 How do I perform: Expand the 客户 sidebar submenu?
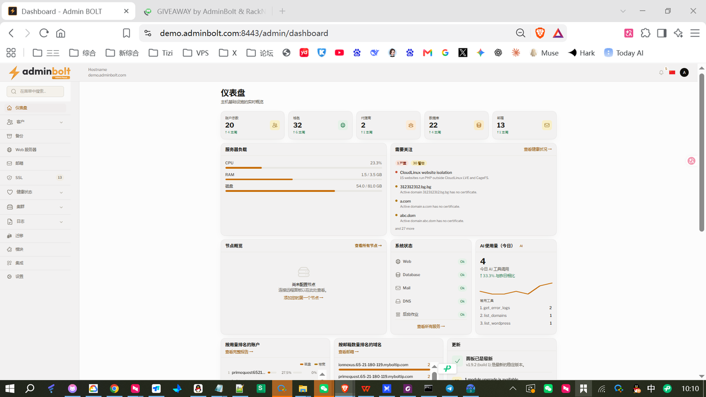[61, 122]
